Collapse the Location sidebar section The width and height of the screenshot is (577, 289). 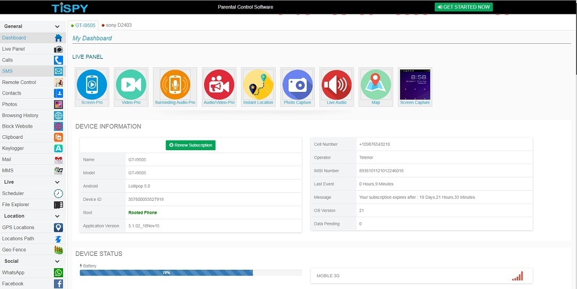tap(57, 216)
